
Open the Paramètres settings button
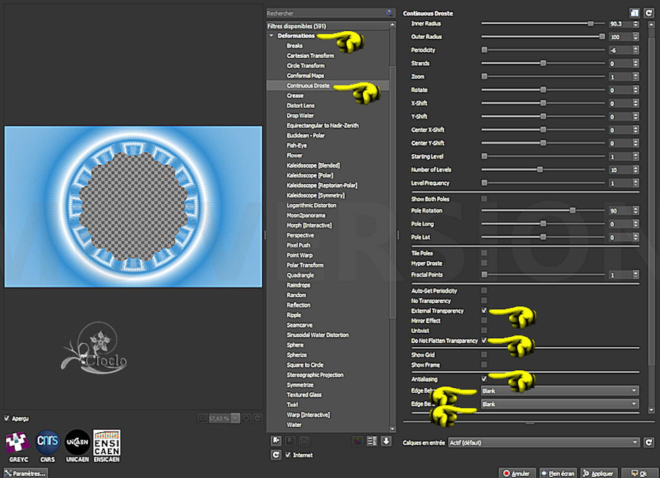[25, 473]
